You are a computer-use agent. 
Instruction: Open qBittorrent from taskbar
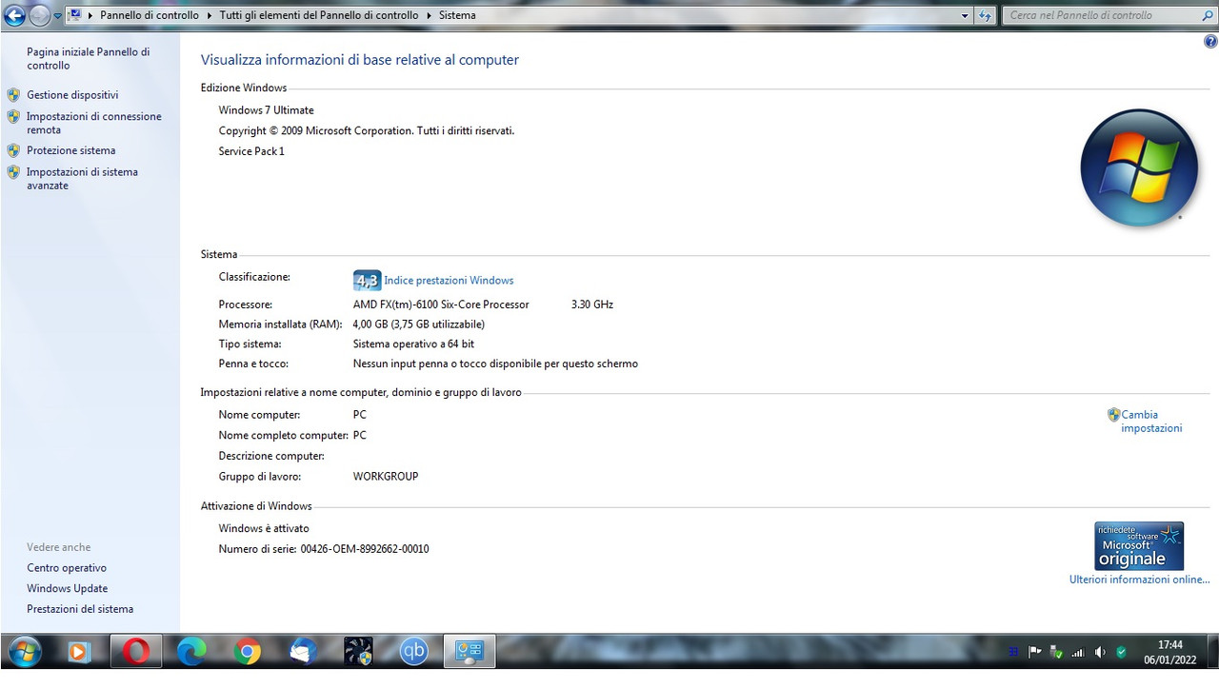pos(414,652)
